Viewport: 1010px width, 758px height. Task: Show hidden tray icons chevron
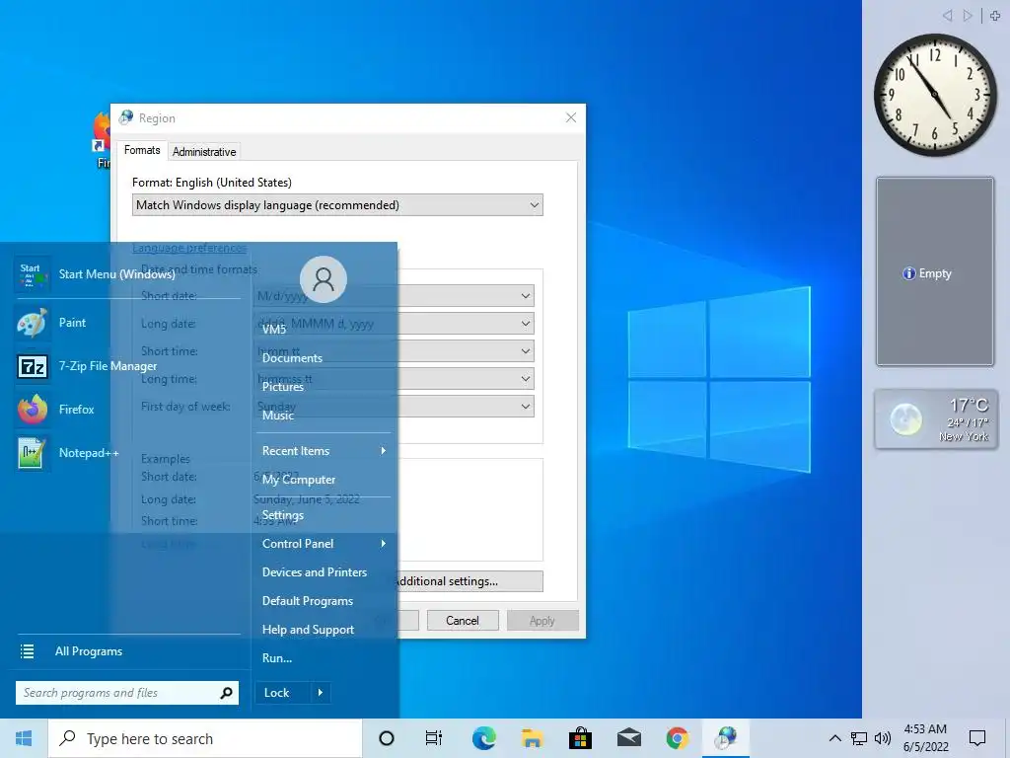[834, 738]
